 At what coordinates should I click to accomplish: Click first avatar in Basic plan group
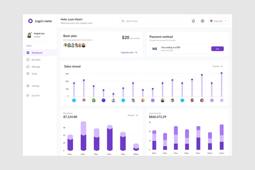(x=65, y=45)
